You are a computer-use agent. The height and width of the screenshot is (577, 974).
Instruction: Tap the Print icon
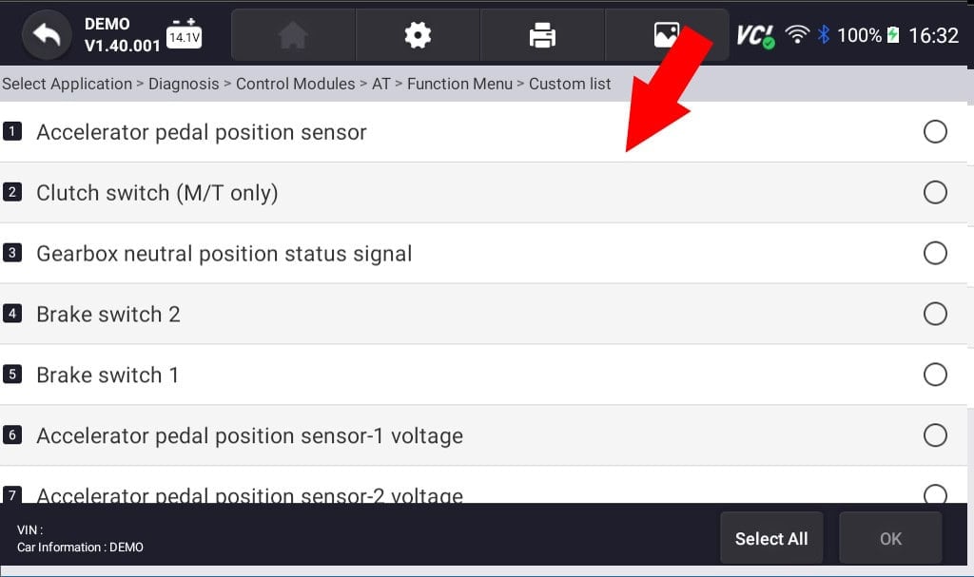click(542, 34)
